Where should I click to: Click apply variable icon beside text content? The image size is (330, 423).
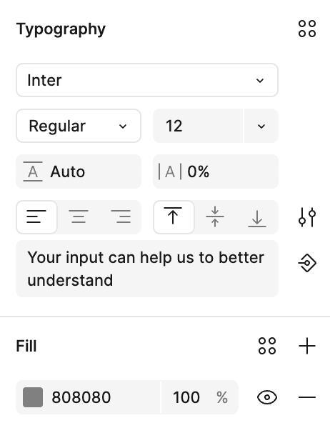coord(307,263)
